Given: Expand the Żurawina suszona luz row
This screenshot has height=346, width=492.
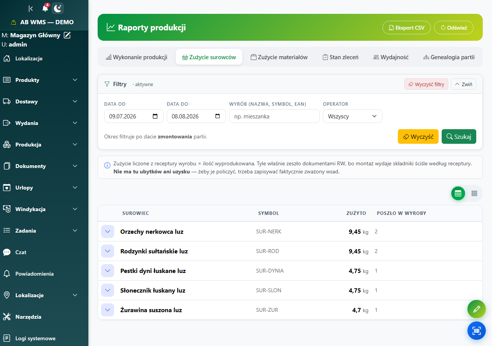Looking at the screenshot, I should click(x=108, y=310).
